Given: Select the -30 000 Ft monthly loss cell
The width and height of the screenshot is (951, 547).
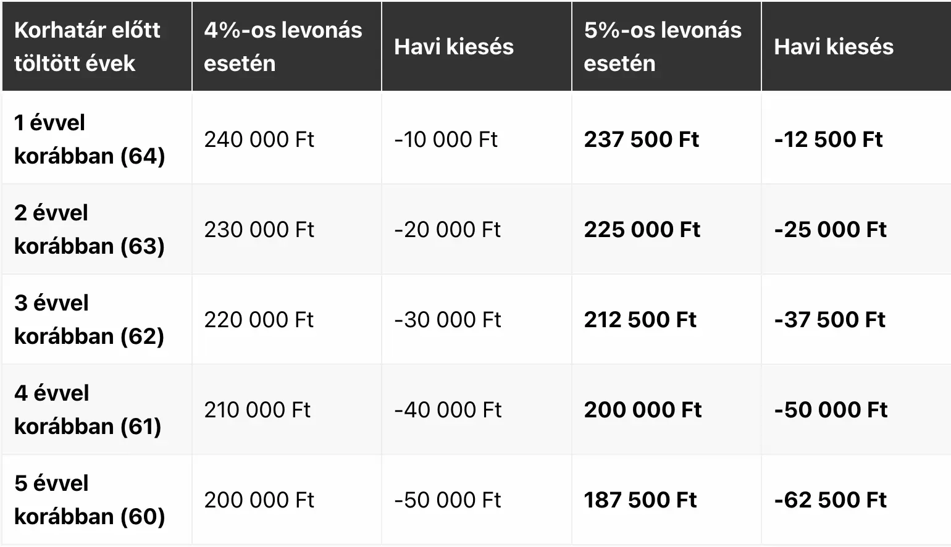Looking at the screenshot, I should 448,320.
